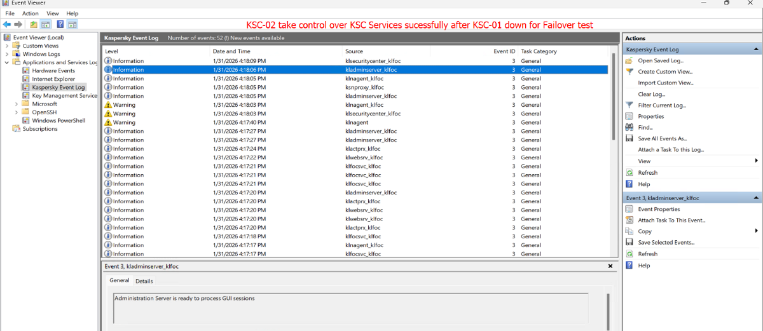Open the Copy submenu arrow in Actions

pyautogui.click(x=756, y=231)
